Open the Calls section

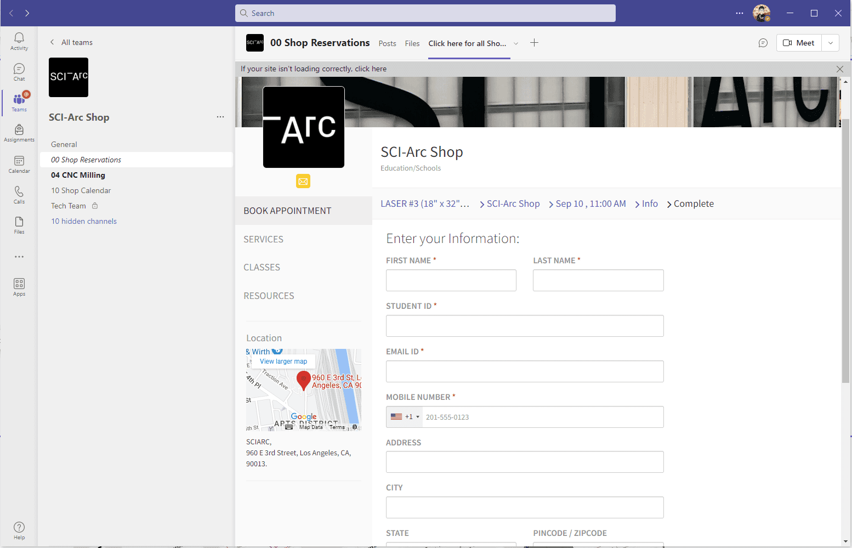pos(19,195)
